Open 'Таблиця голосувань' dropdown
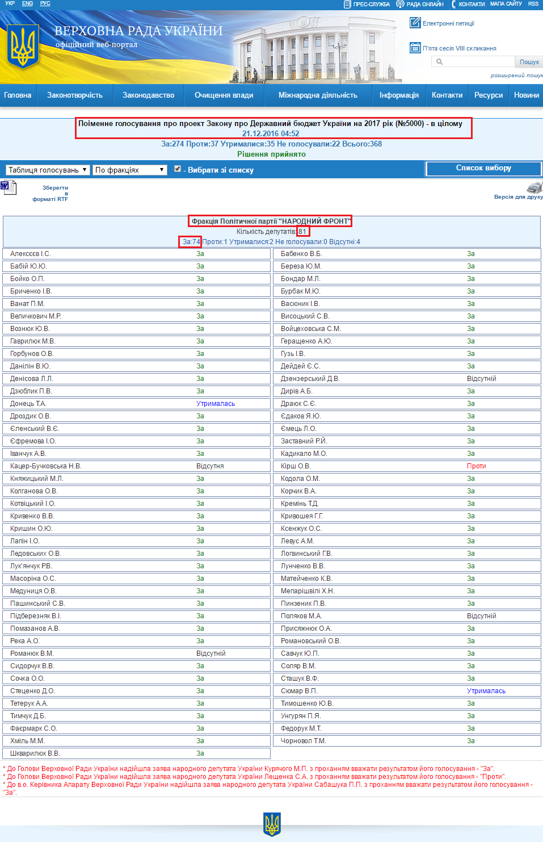The image size is (543, 842). click(48, 170)
